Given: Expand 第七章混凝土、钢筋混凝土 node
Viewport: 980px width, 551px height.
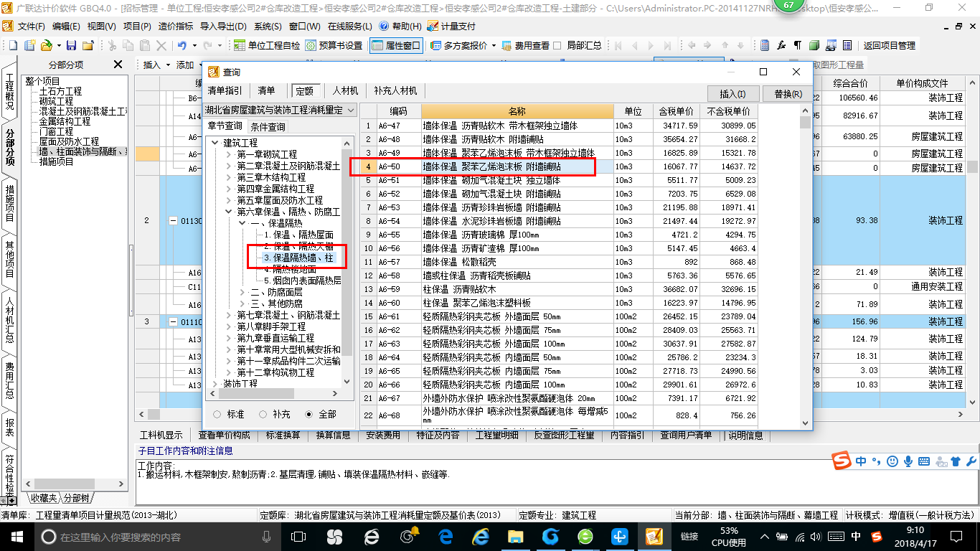Looking at the screenshot, I should click(228, 315).
